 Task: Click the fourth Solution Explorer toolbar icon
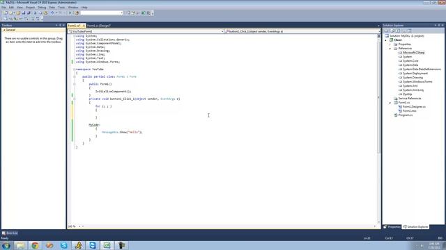(x=404, y=31)
